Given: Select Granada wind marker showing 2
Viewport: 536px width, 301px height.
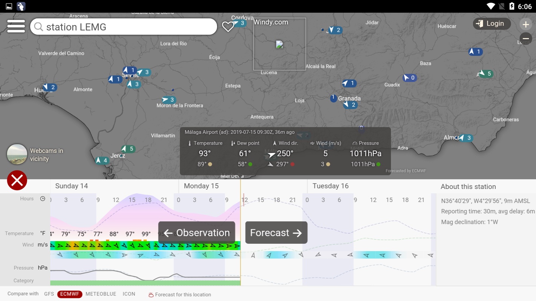Looking at the screenshot, I should pyautogui.click(x=350, y=105).
